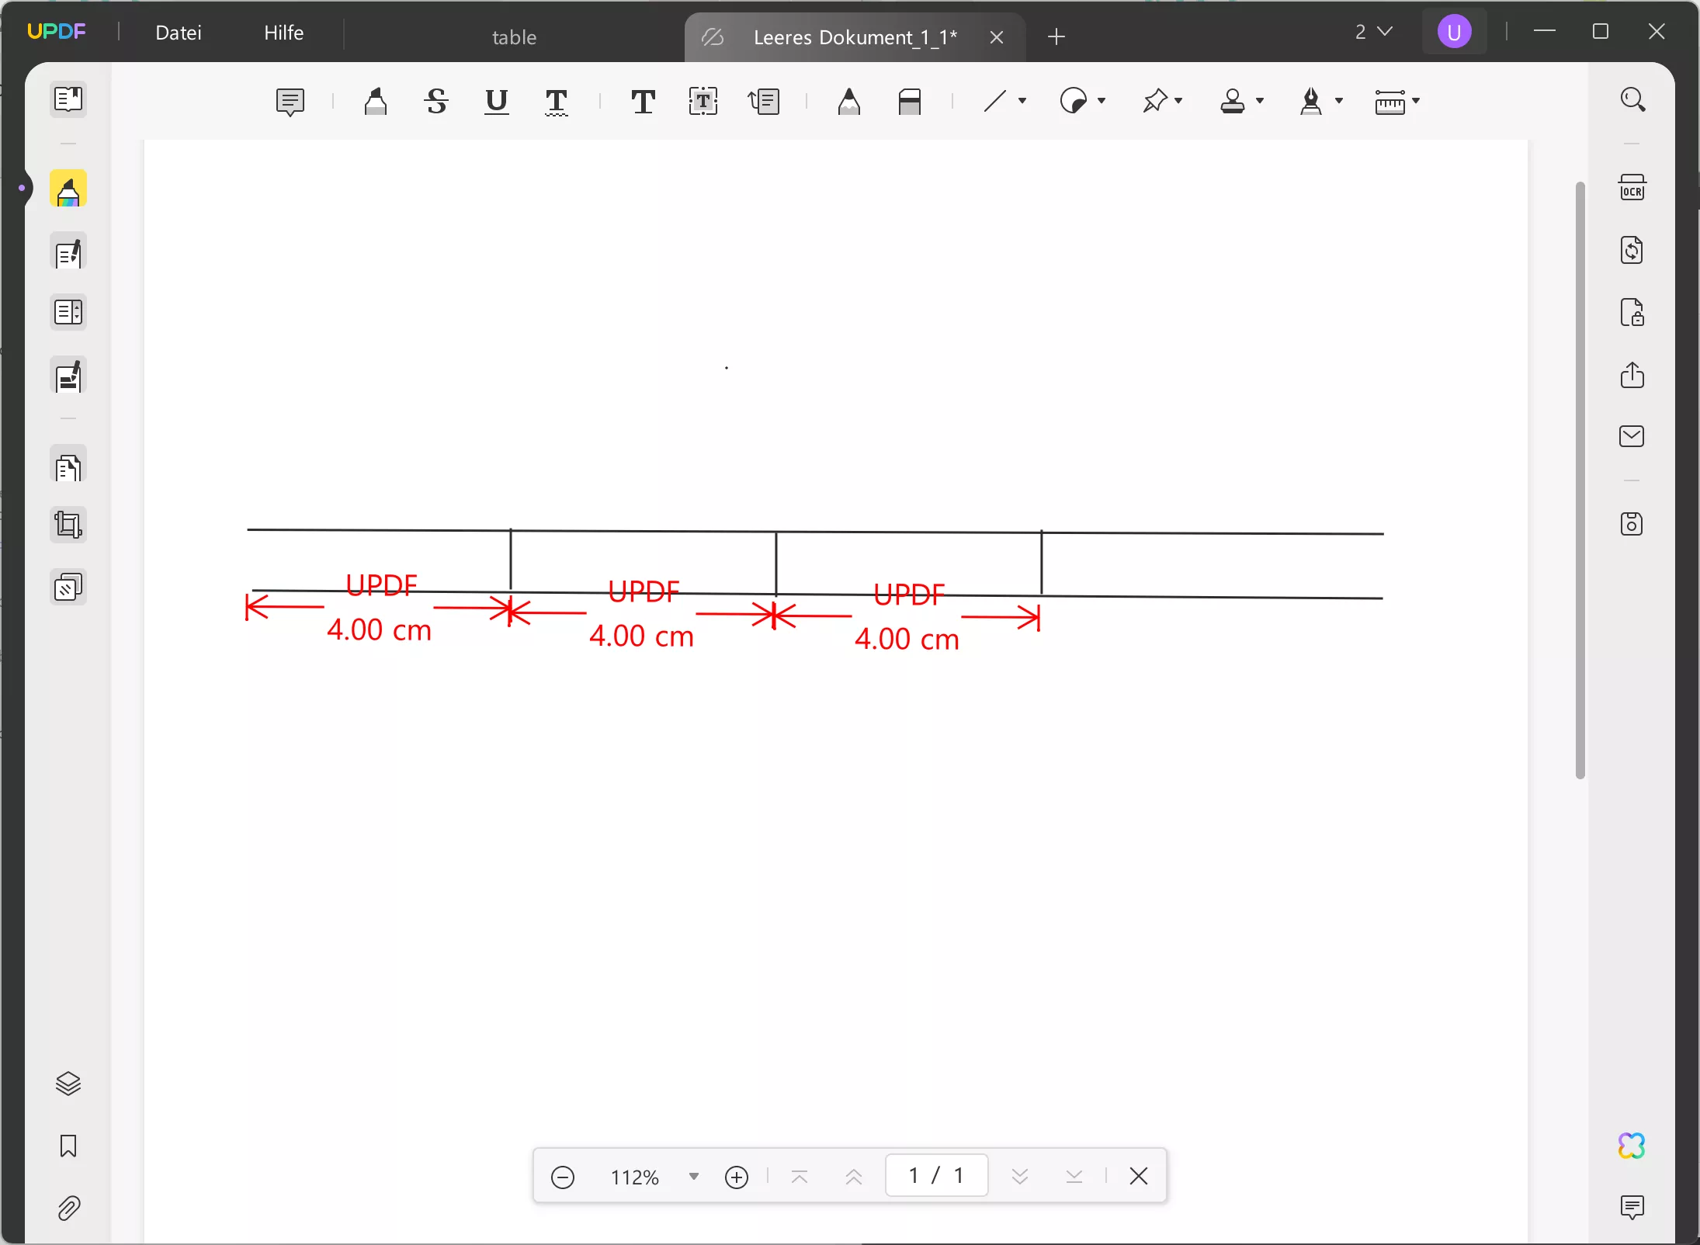Open the Hilfe menu
Image resolution: width=1700 pixels, height=1245 pixels.
pyautogui.click(x=283, y=33)
